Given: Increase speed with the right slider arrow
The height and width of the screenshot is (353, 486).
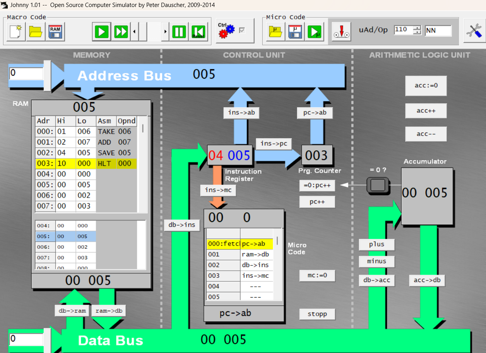Looking at the screenshot, I should pos(166,31).
